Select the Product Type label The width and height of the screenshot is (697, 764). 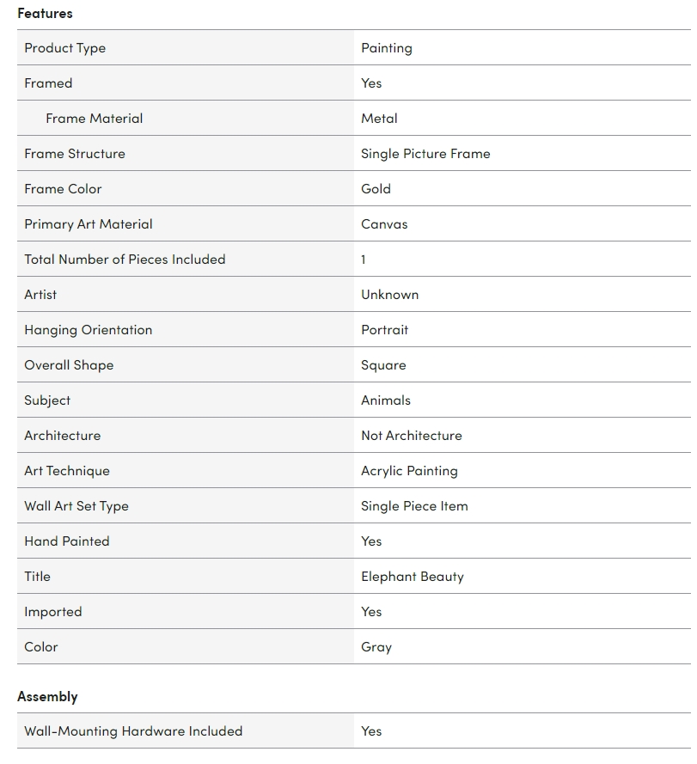coord(65,48)
